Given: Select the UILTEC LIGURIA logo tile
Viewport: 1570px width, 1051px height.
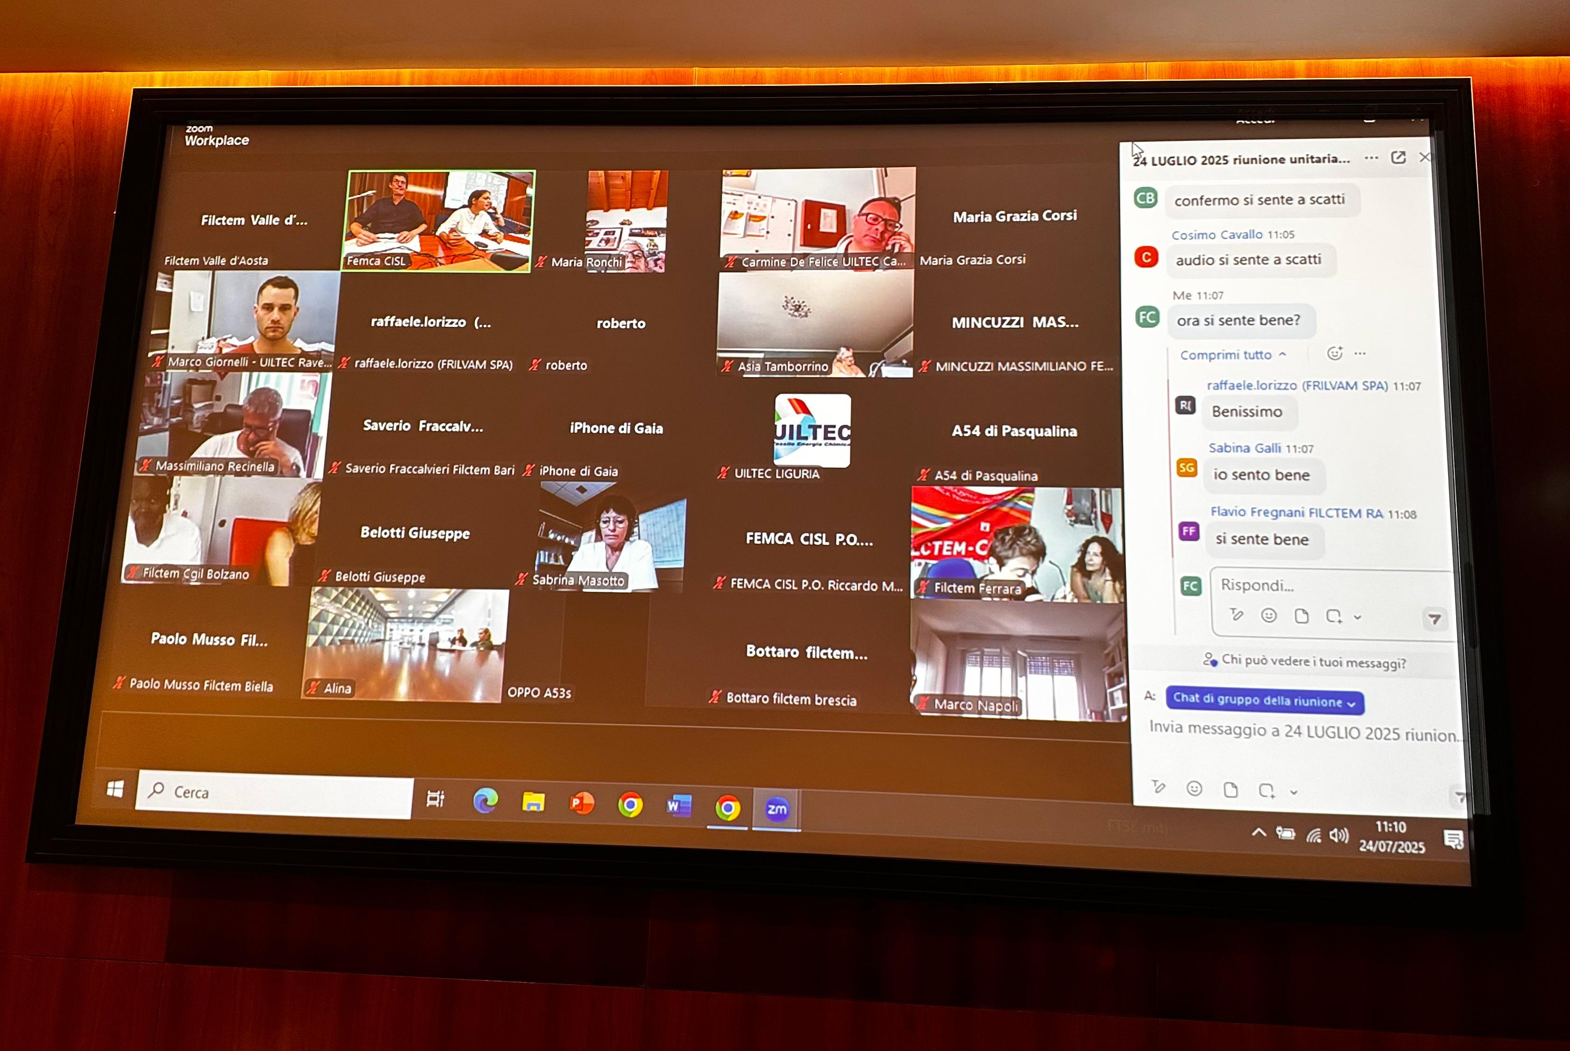Looking at the screenshot, I should 812,430.
